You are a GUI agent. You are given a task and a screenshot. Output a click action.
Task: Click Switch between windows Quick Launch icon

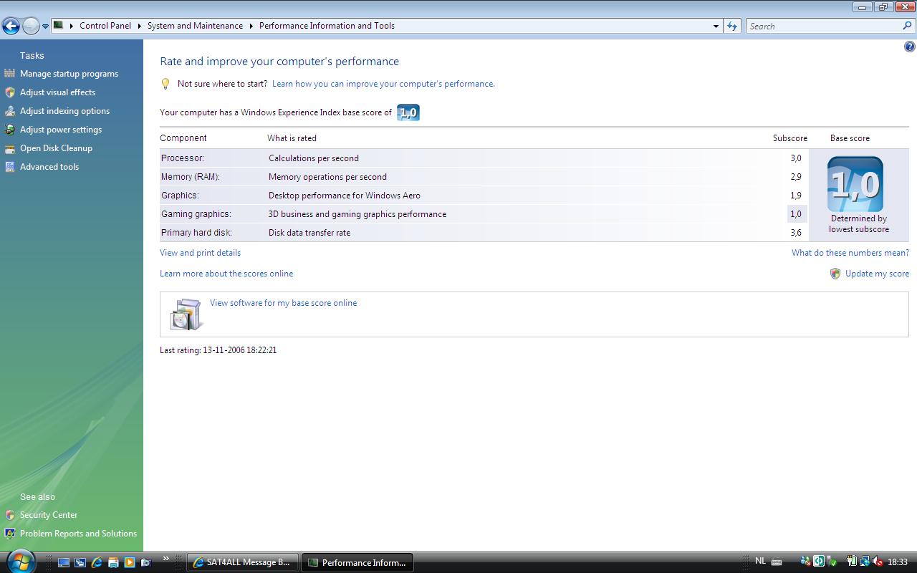click(80, 563)
